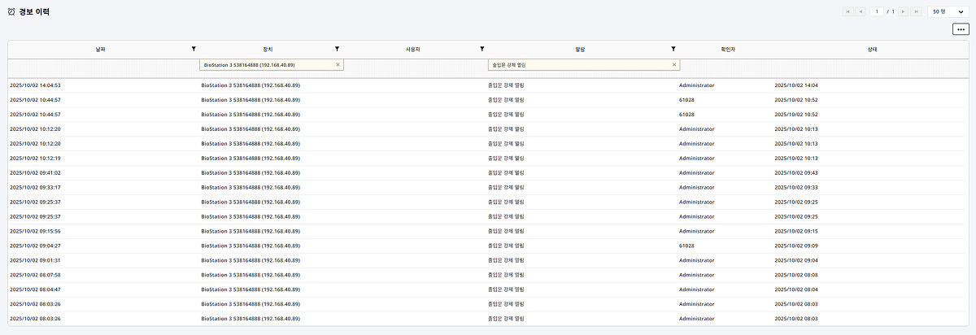Sort by the 상태 column header

(871, 50)
